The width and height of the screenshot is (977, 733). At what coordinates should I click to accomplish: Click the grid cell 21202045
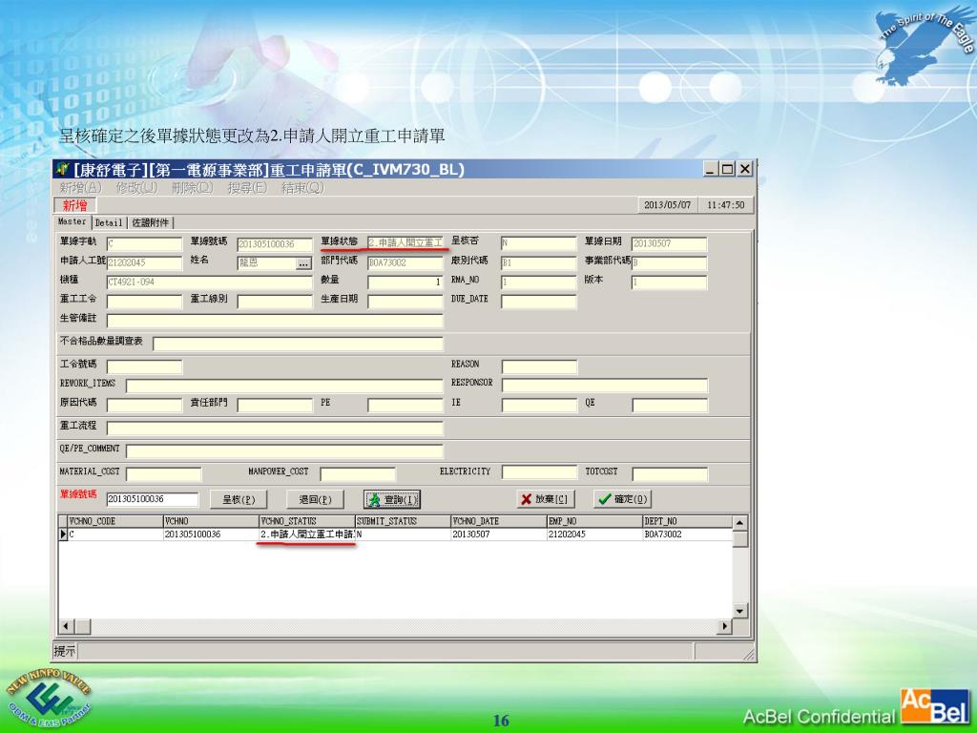coord(594,534)
